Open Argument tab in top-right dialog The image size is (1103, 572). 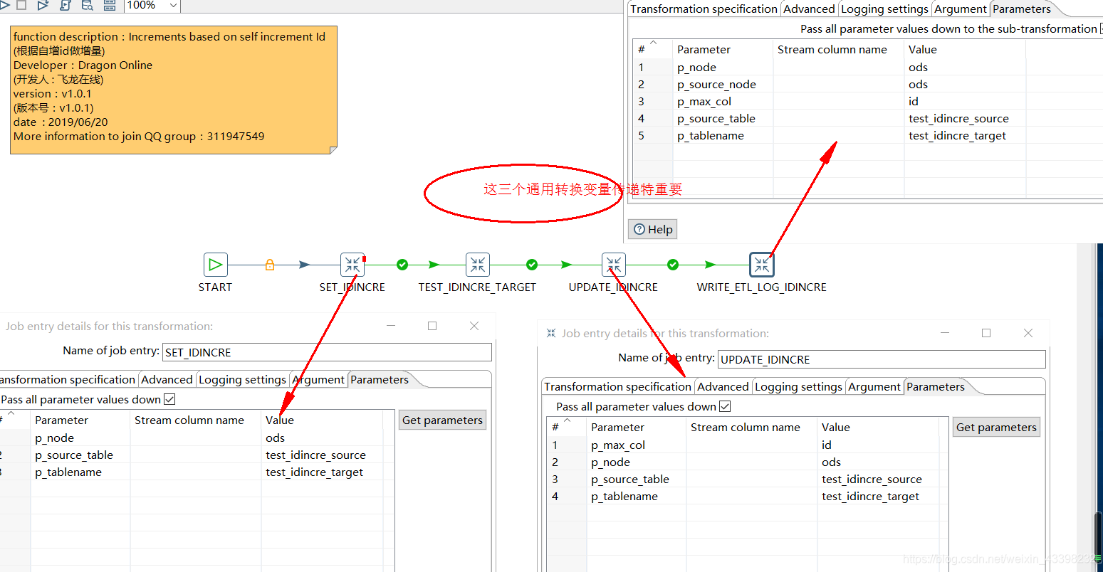[961, 9]
